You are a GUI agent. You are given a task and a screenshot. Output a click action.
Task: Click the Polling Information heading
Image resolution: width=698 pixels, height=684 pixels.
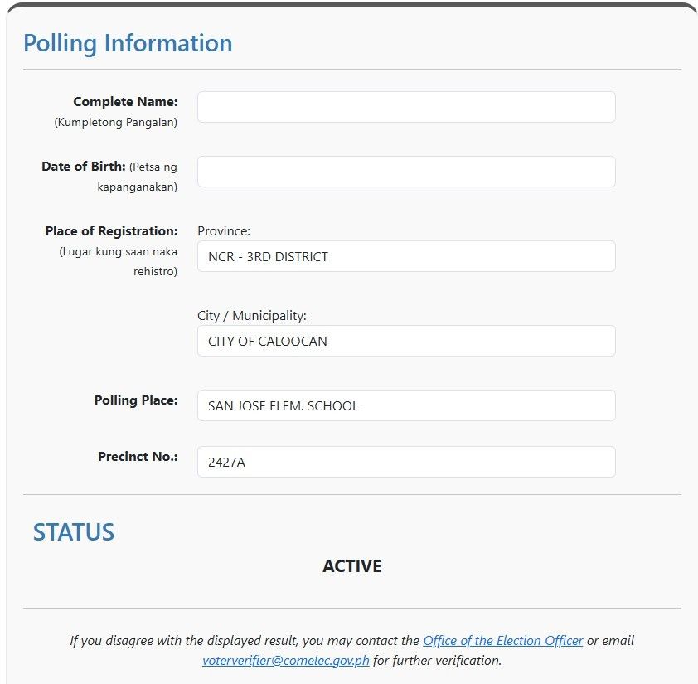128,44
